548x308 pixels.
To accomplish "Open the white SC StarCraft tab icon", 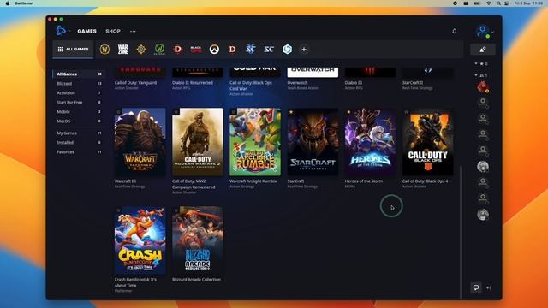I will coord(269,50).
